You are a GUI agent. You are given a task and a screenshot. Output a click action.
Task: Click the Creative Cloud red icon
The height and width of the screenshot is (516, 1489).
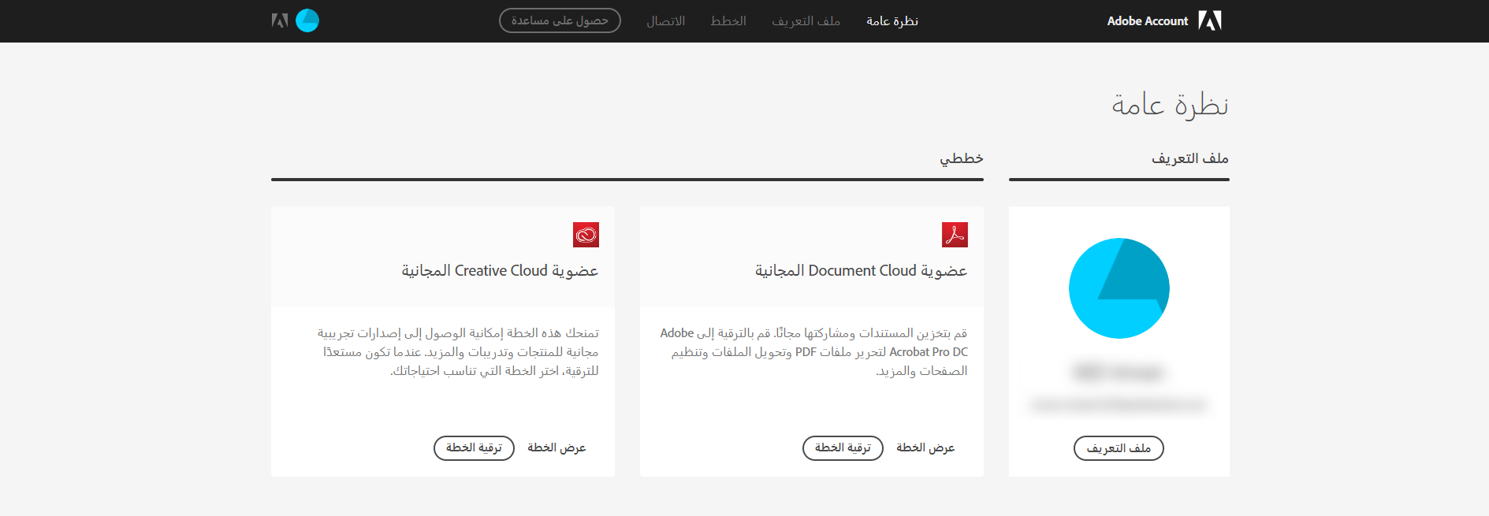[586, 235]
